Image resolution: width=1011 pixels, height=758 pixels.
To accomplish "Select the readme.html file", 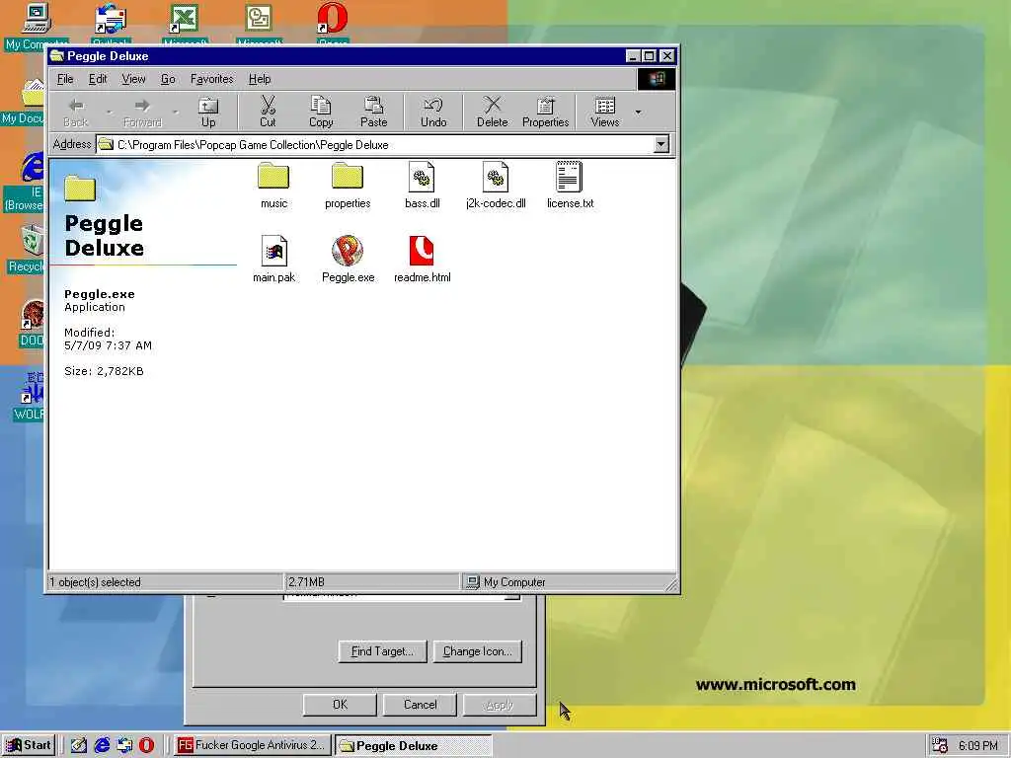I will [422, 260].
